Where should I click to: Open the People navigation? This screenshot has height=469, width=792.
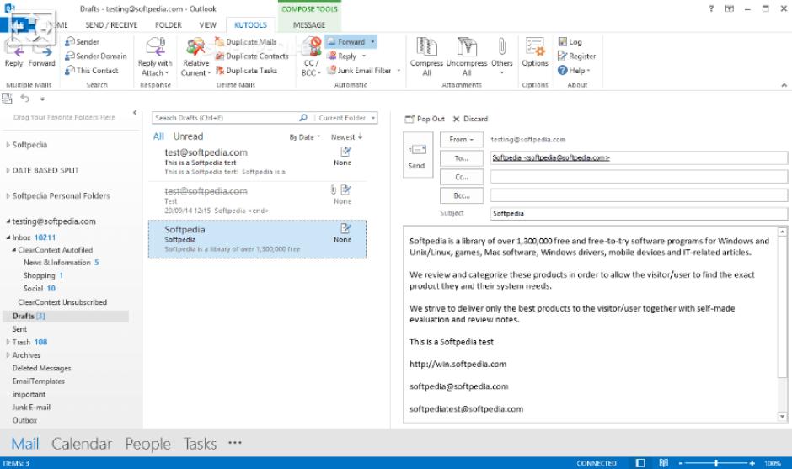pos(147,444)
